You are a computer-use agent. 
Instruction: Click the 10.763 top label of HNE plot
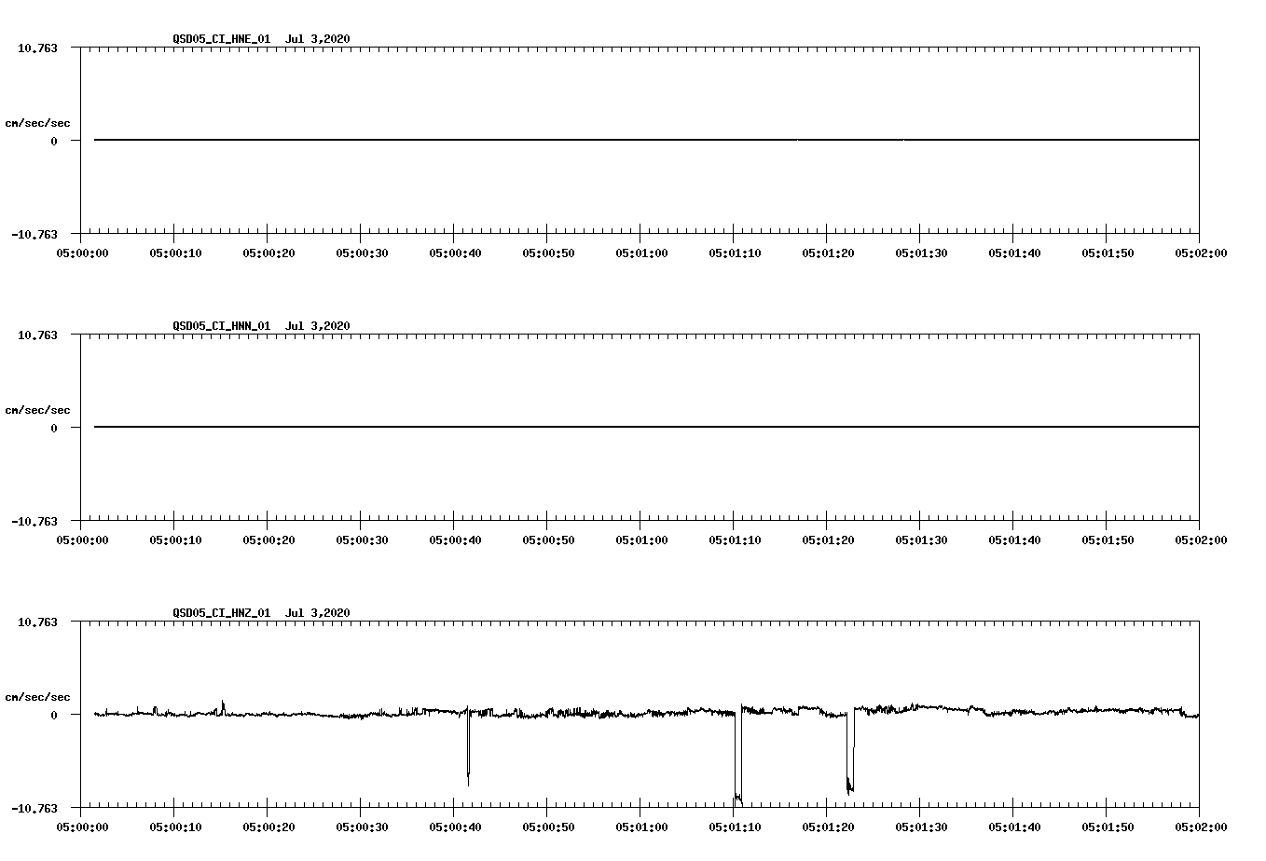(37, 48)
